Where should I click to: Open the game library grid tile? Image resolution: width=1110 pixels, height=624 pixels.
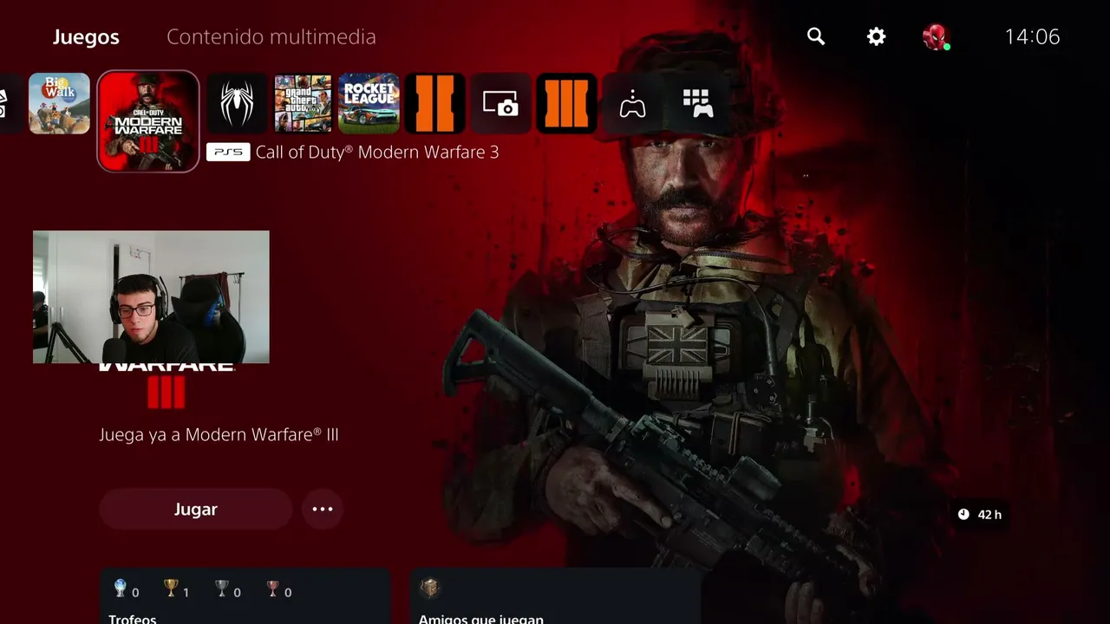(x=698, y=103)
